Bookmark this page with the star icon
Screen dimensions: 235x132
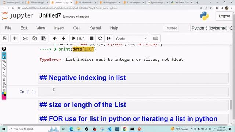pyautogui.click(x=211, y=8)
